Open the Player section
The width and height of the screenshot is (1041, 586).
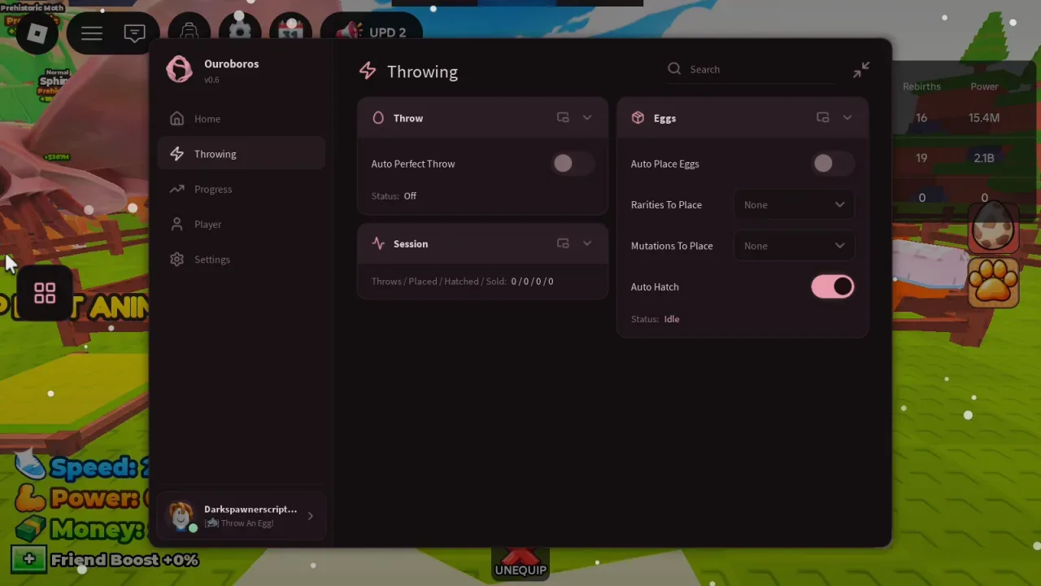pos(242,224)
